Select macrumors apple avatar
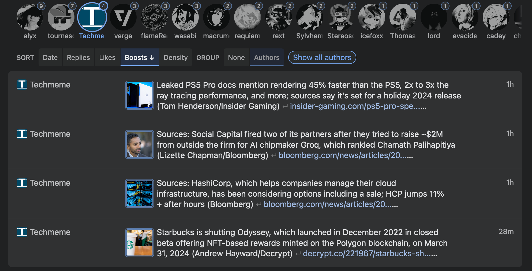Screen dimensions: 532x271 click(x=216, y=17)
